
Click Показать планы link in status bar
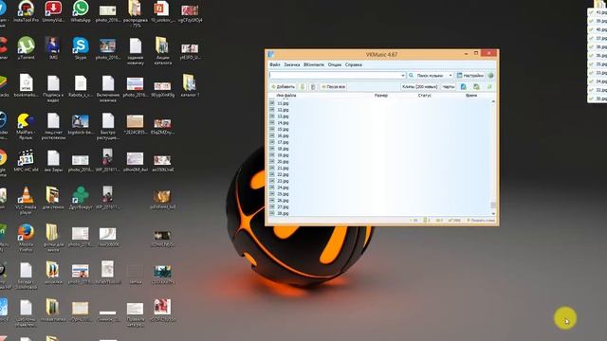click(481, 221)
